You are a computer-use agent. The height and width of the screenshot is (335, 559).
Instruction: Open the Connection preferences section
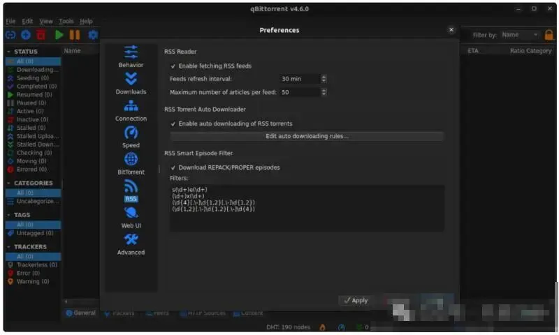131,110
